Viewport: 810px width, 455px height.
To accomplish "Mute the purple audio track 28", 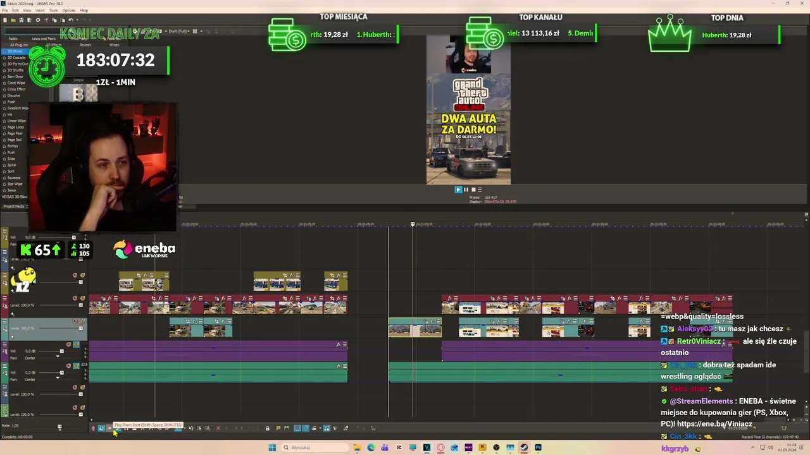I will tap(69, 344).
